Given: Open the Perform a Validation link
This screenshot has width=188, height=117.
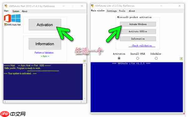Looking at the screenshot, I should pos(44,53).
